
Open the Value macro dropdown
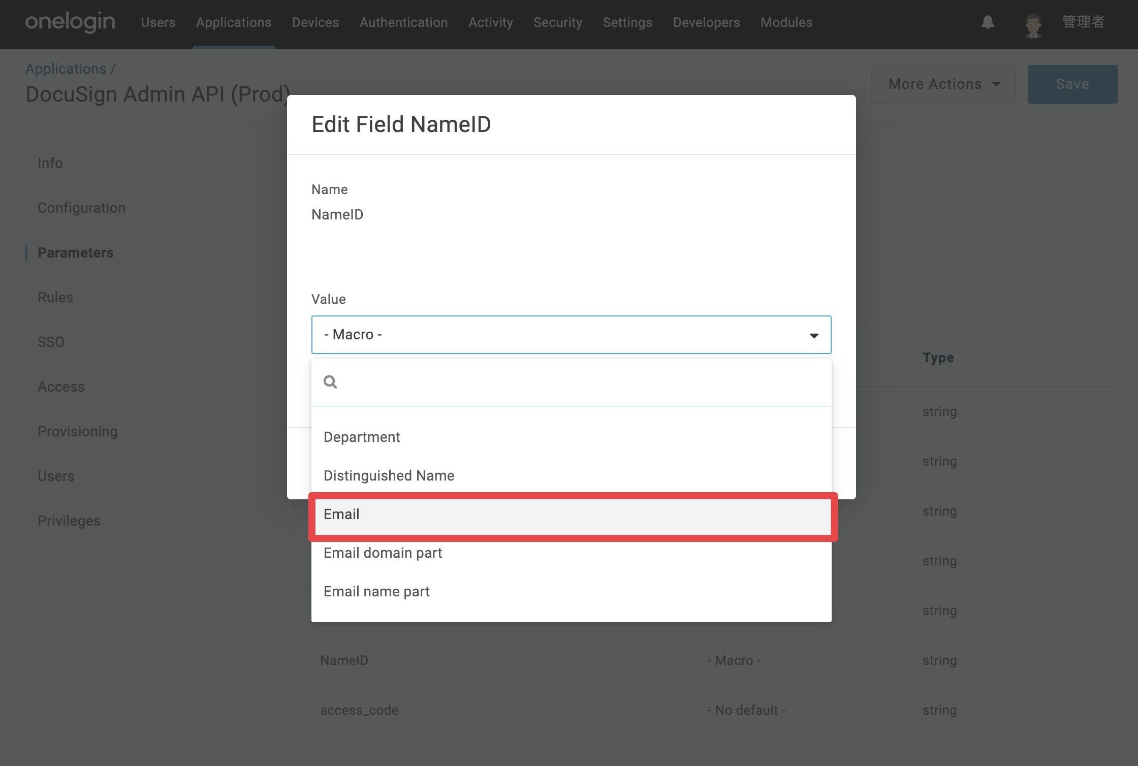click(x=571, y=335)
